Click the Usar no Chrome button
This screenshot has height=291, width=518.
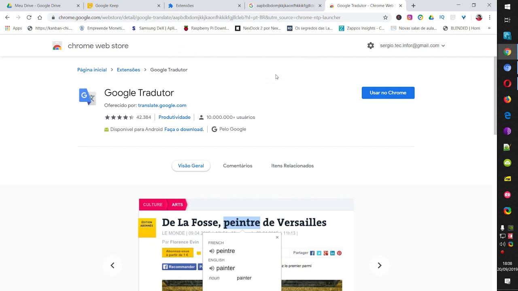tap(388, 93)
